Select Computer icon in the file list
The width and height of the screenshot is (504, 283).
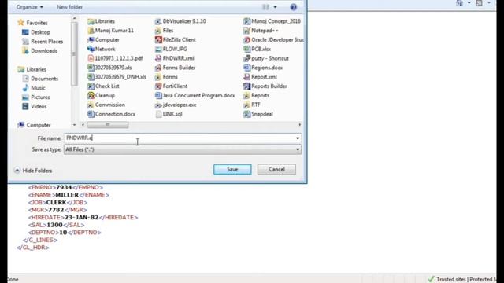(x=91, y=40)
